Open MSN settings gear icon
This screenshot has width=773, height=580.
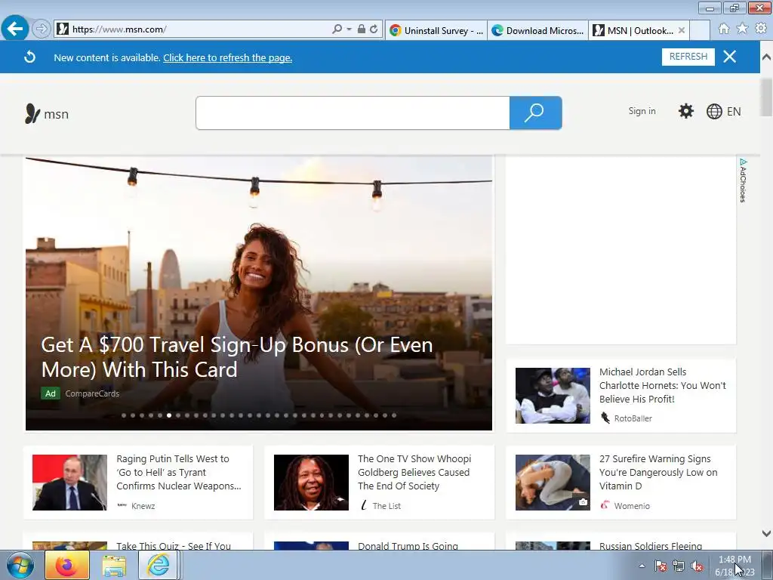685,111
